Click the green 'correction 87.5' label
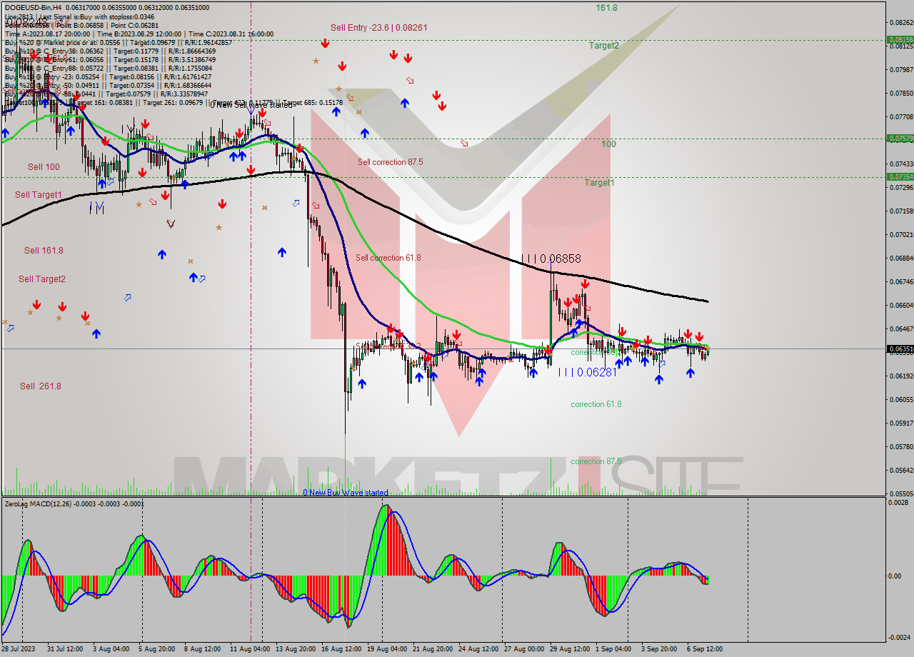 (x=596, y=461)
